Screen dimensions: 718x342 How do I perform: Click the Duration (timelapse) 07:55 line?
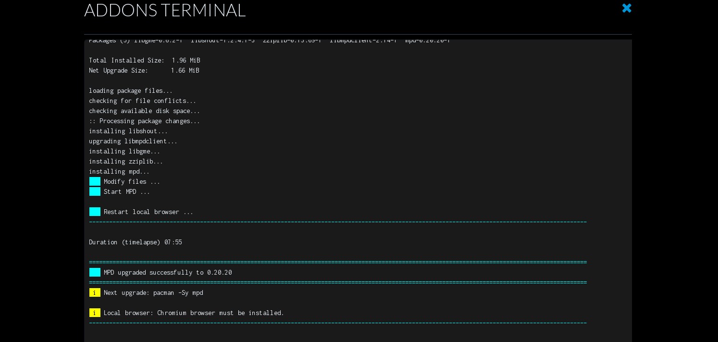tap(136, 242)
